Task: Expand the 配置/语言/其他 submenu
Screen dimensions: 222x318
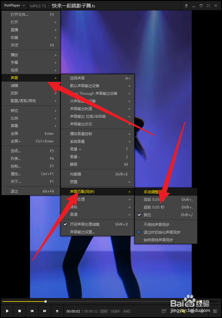Action: click(x=31, y=101)
